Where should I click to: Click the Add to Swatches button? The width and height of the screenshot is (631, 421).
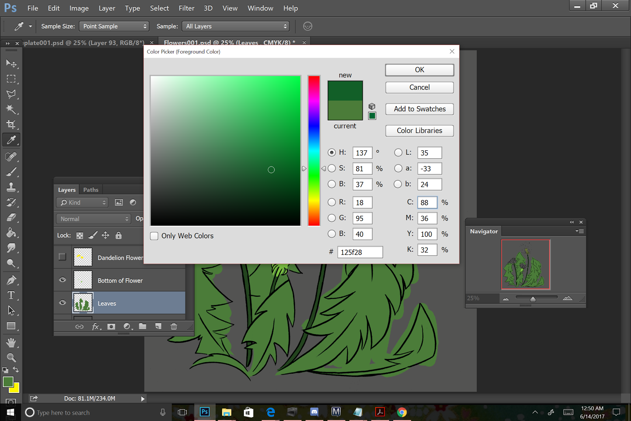419,109
